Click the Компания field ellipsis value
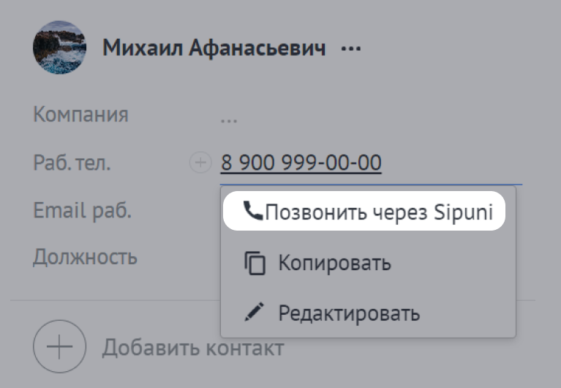This screenshot has height=388, width=561. (229, 121)
